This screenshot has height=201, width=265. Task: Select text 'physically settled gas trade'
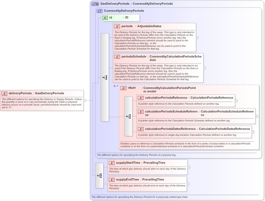[x=173, y=197]
